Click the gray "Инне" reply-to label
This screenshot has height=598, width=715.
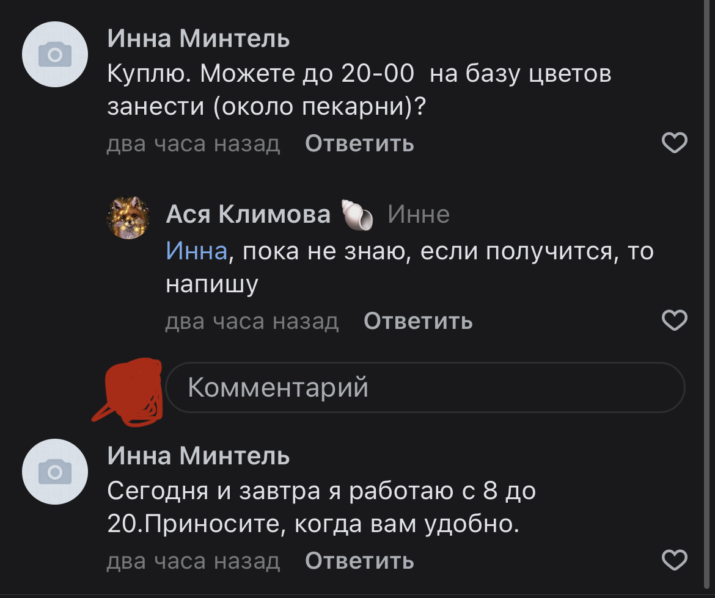tap(419, 215)
